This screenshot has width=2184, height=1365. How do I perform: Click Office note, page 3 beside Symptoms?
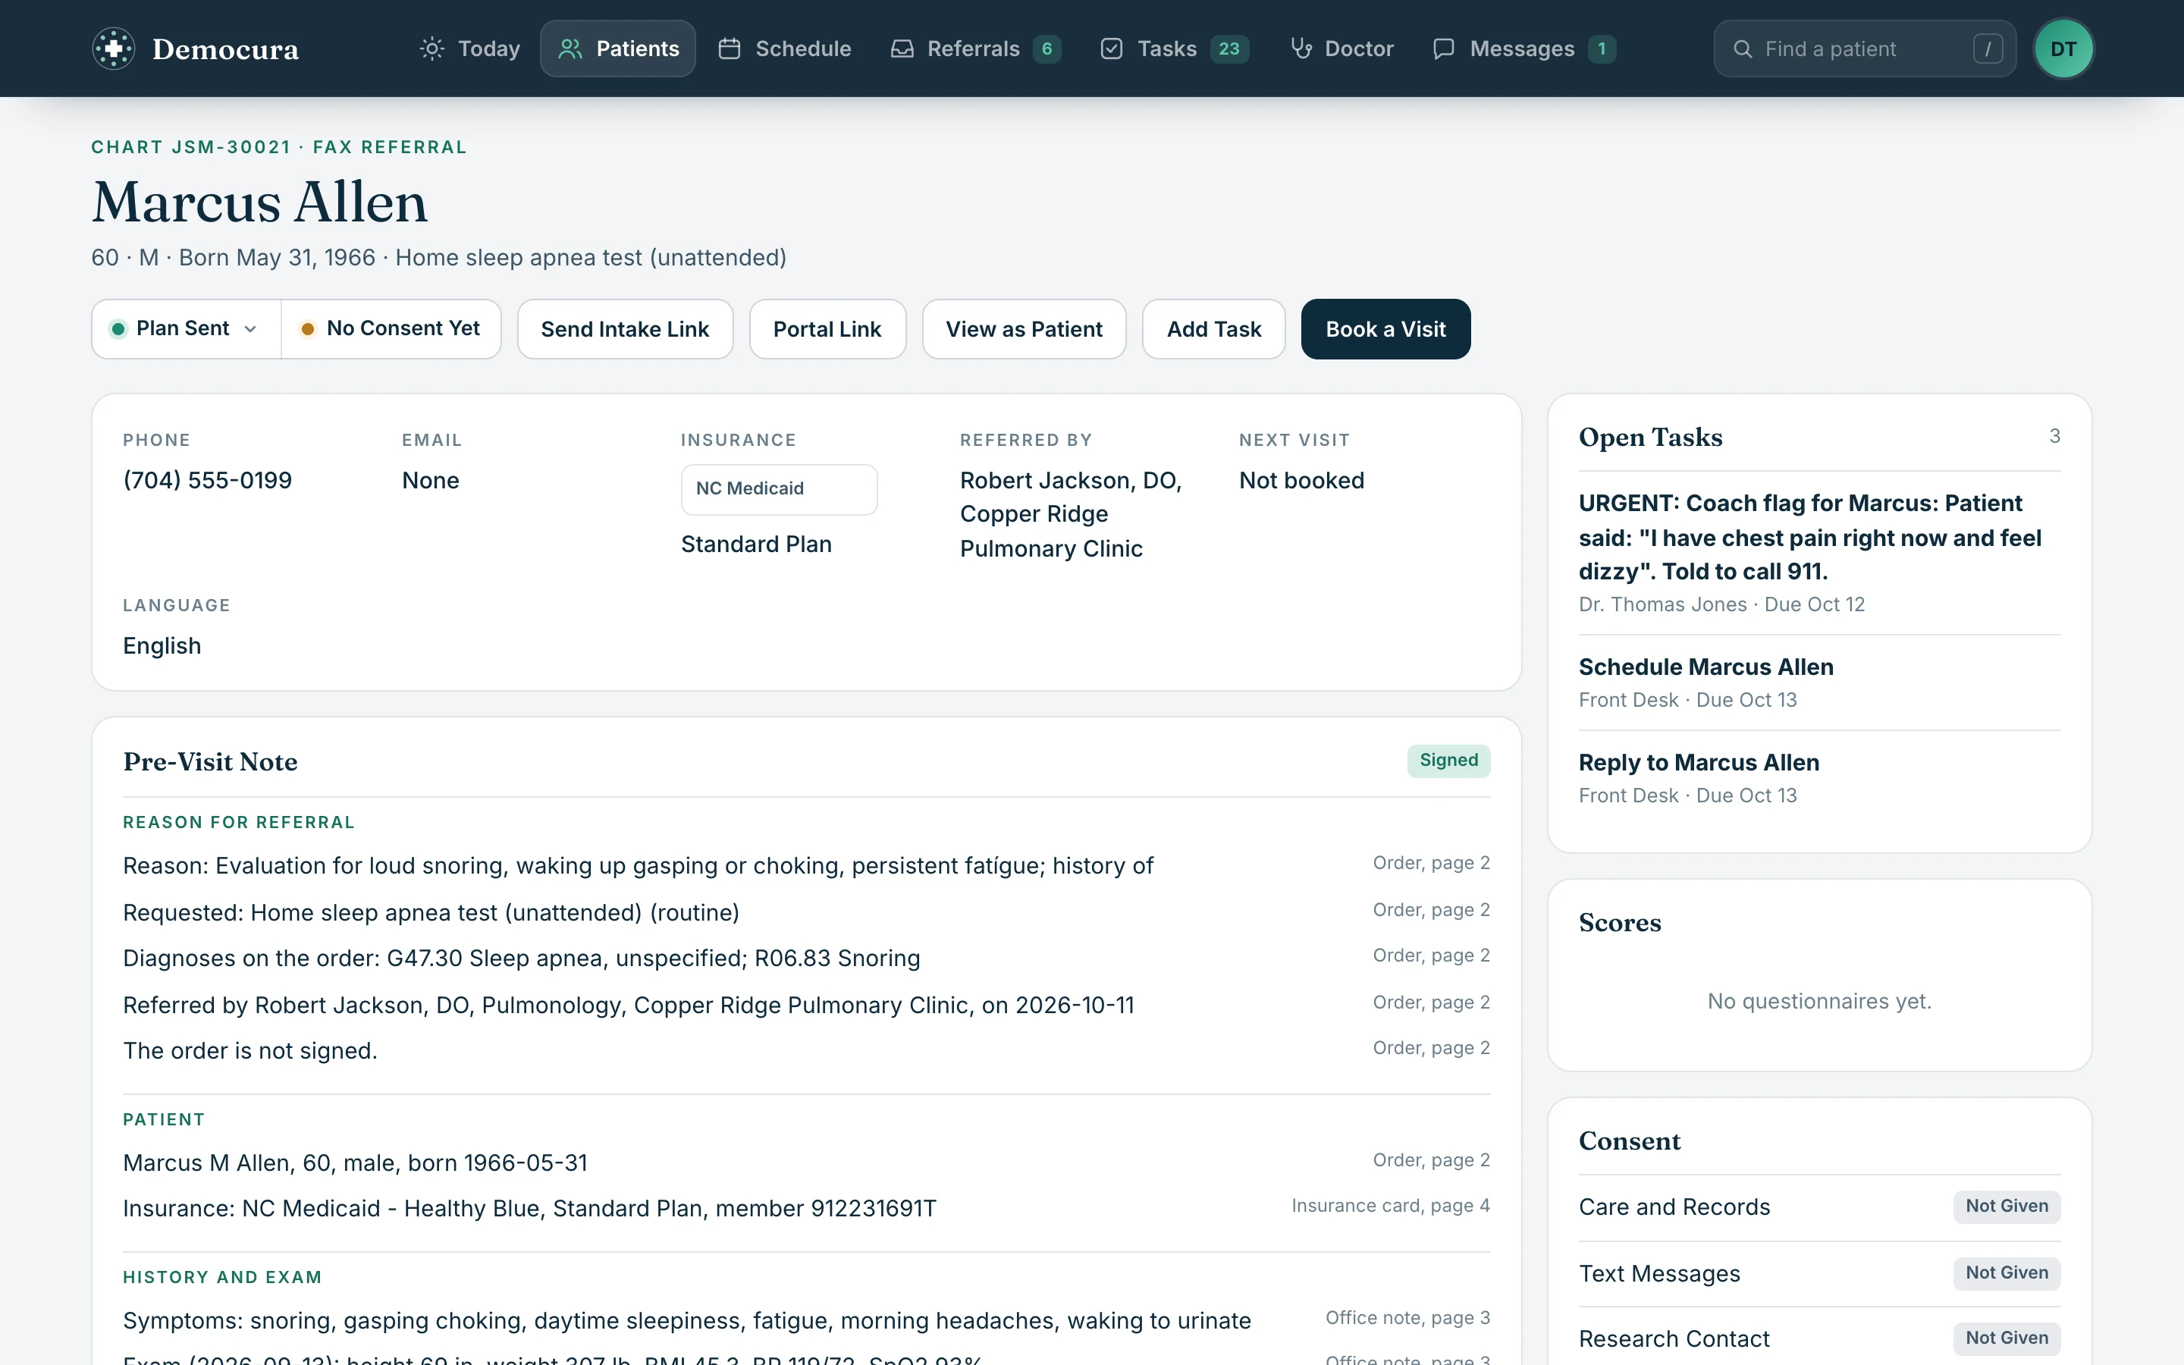click(1407, 1318)
